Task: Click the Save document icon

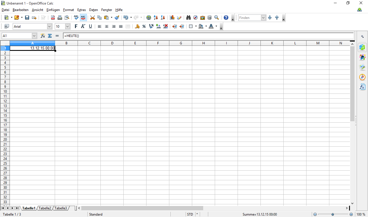Action: click(x=27, y=18)
